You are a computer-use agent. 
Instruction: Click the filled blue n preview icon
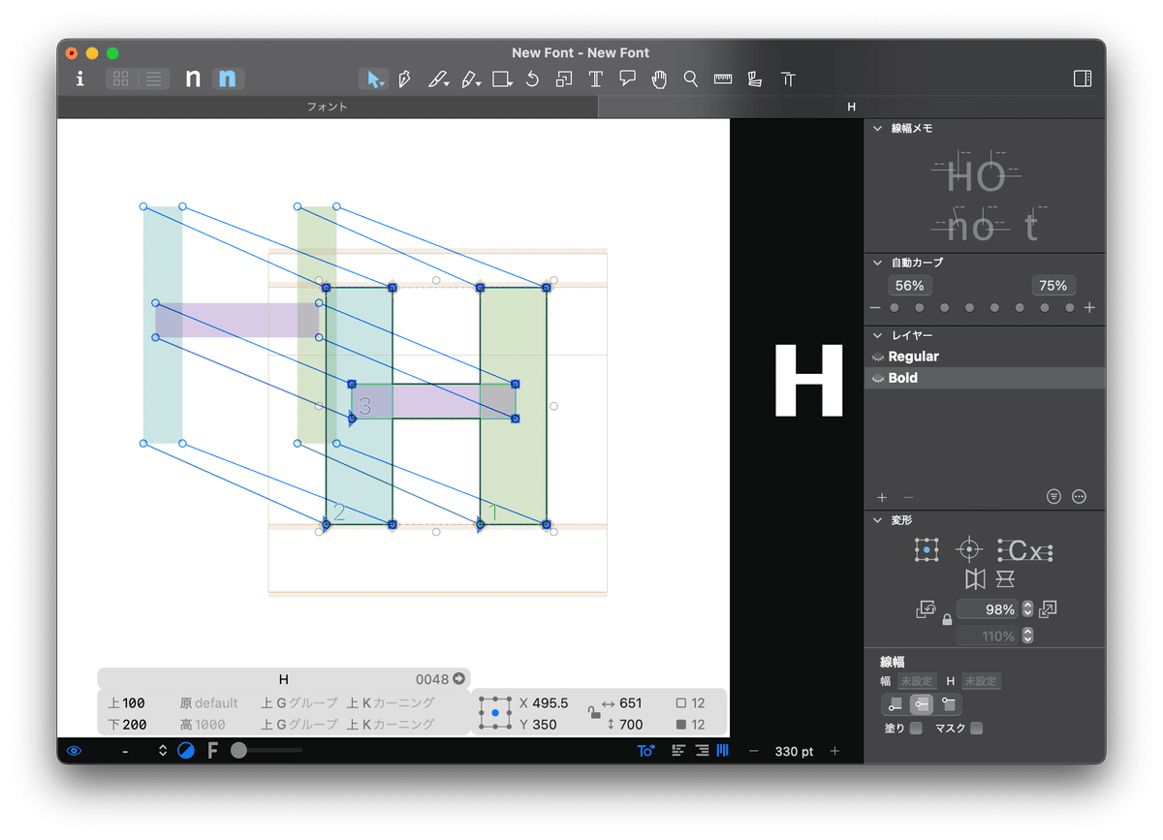228,79
